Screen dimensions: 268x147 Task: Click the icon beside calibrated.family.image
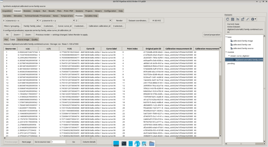tap(231, 41)
